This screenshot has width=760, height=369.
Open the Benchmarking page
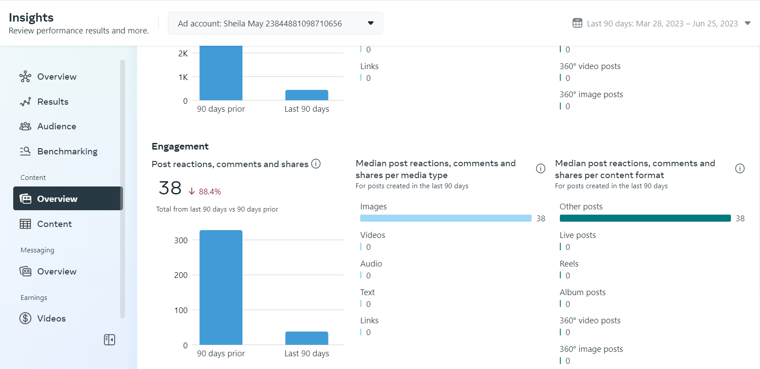67,151
